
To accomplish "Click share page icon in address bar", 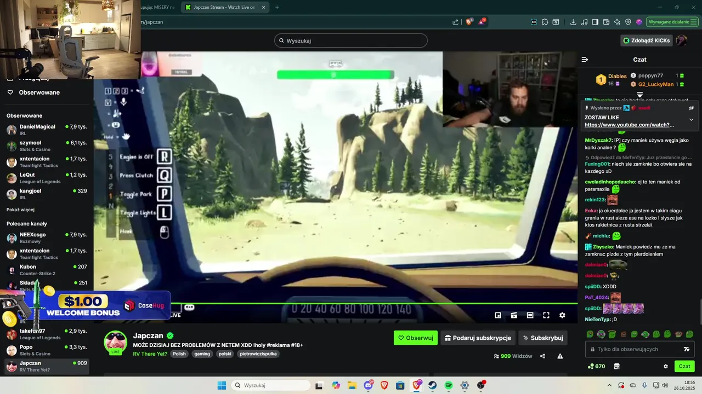I will (455, 22).
